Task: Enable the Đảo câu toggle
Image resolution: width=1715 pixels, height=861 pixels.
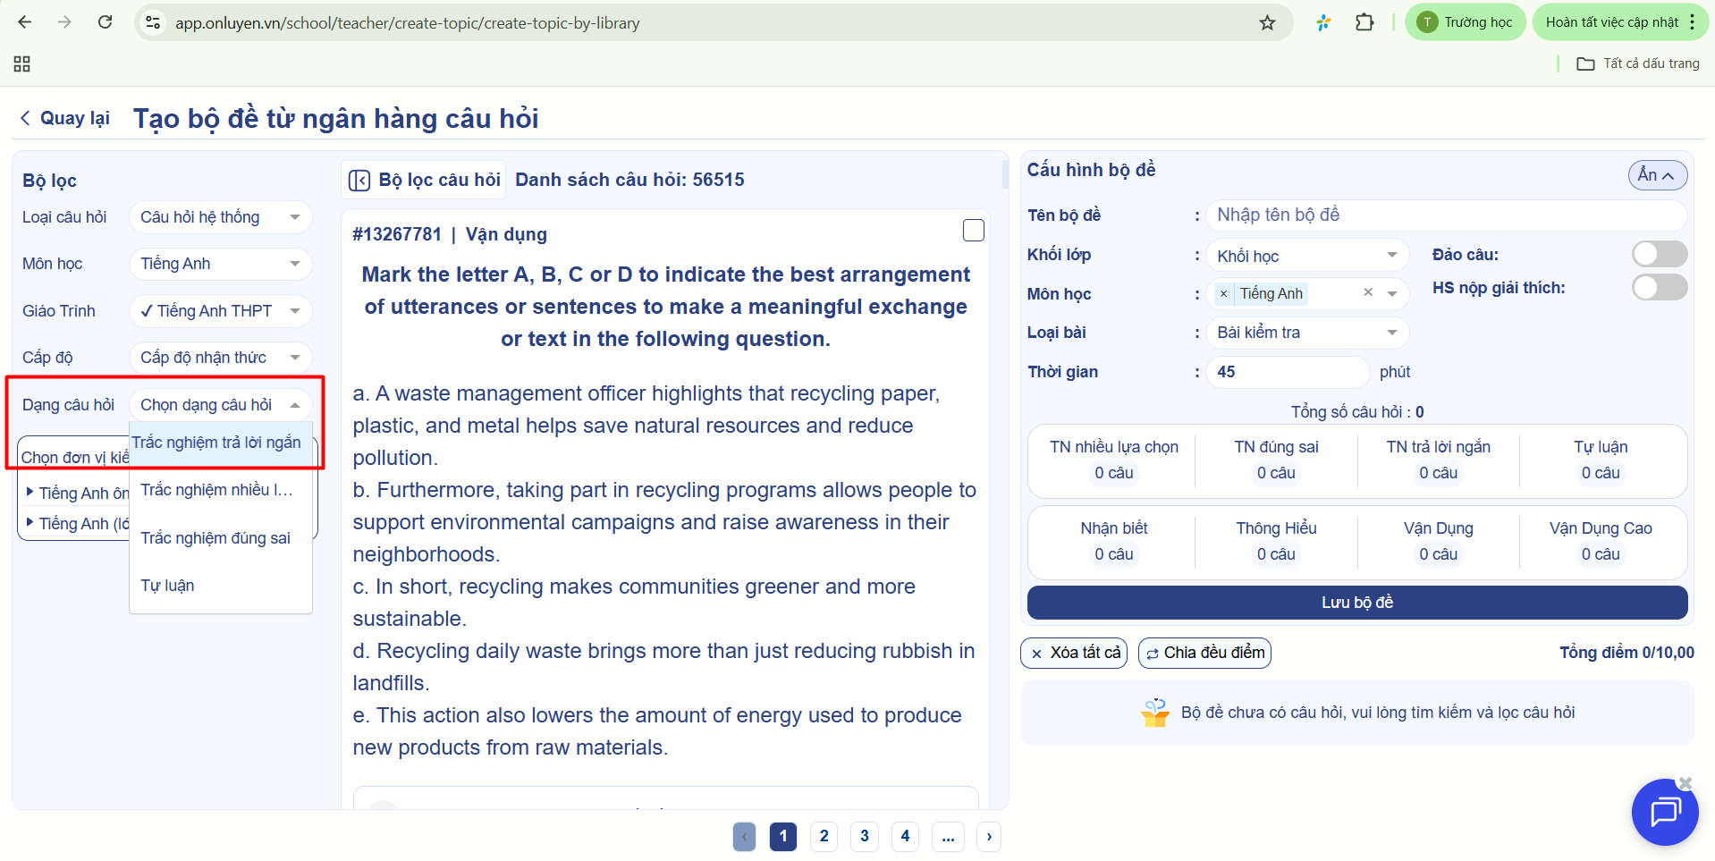Action: pos(1659,255)
